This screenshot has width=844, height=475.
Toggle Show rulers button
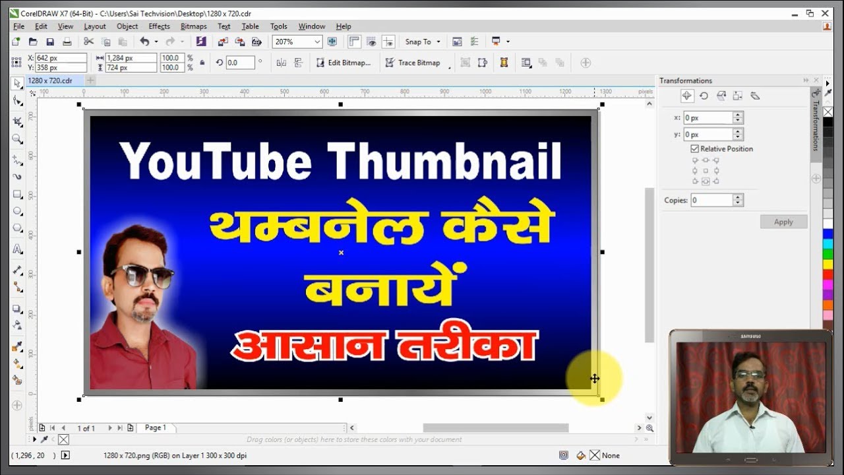[x=354, y=42]
